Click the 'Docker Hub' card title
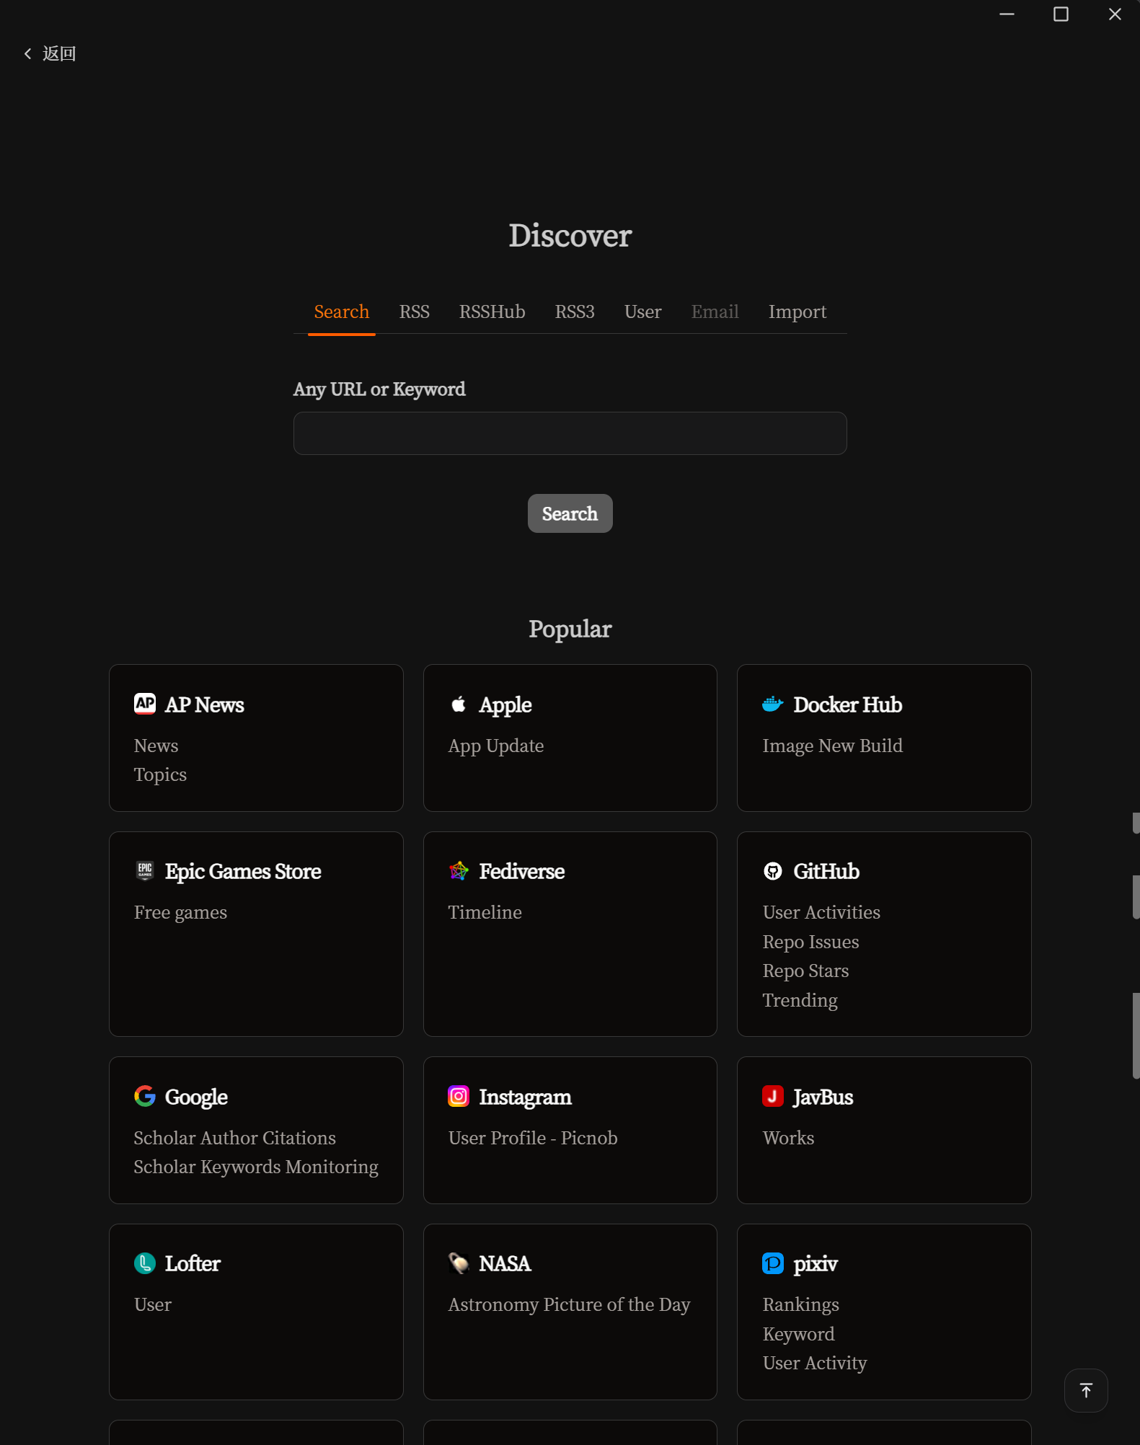Image resolution: width=1140 pixels, height=1445 pixels. [848, 704]
